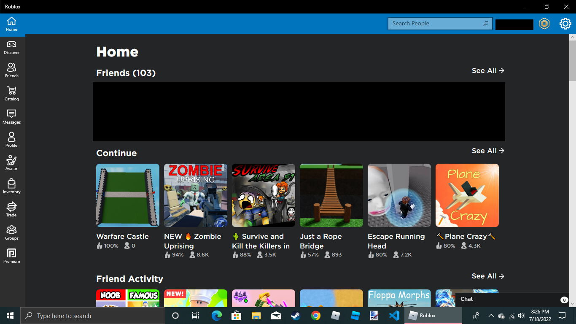576x324 pixels.
Task: Click the vertical page scrollbar
Action: click(x=572, y=60)
